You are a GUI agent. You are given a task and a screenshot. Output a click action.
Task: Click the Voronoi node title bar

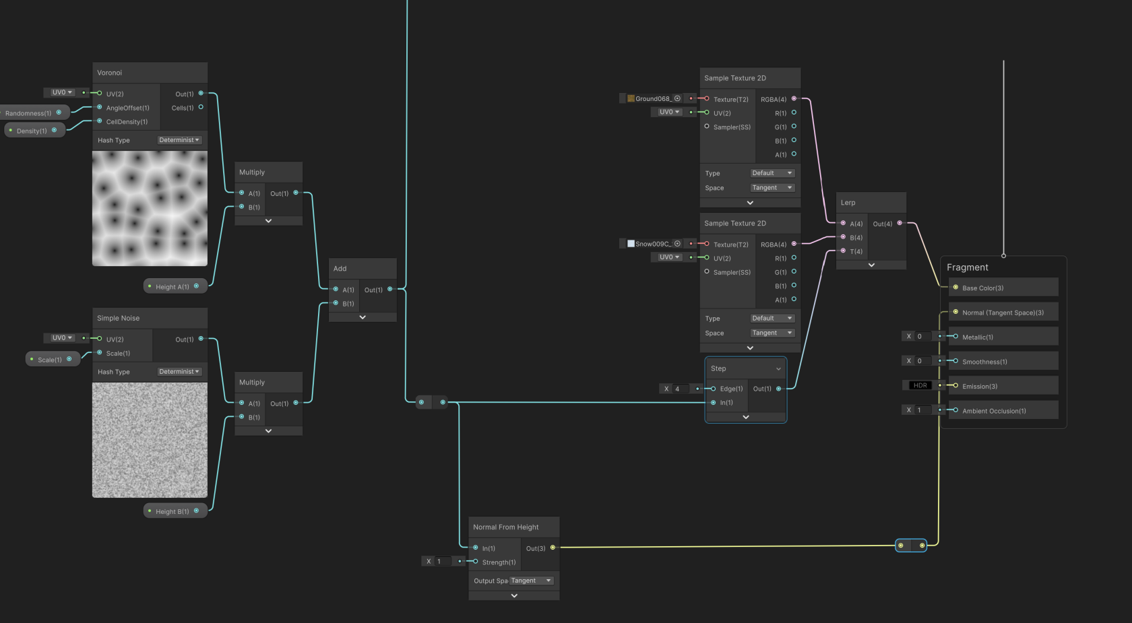pyautogui.click(x=150, y=73)
